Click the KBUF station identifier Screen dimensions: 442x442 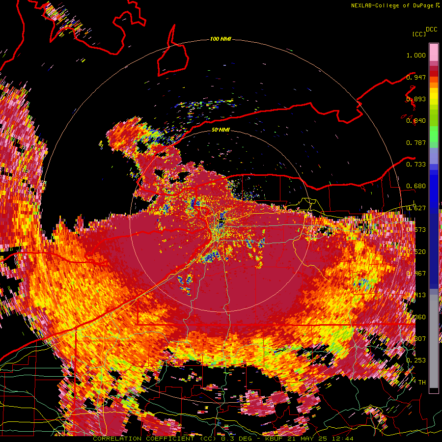[275, 439]
